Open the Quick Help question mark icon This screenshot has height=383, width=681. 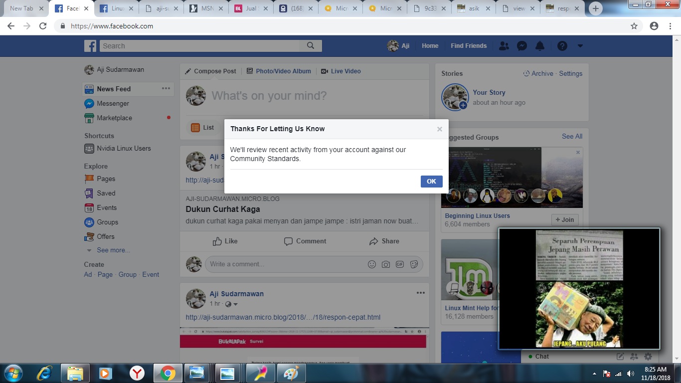point(562,46)
